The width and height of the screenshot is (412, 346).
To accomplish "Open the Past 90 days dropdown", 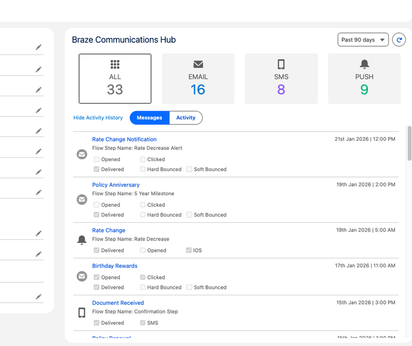I will [x=363, y=40].
